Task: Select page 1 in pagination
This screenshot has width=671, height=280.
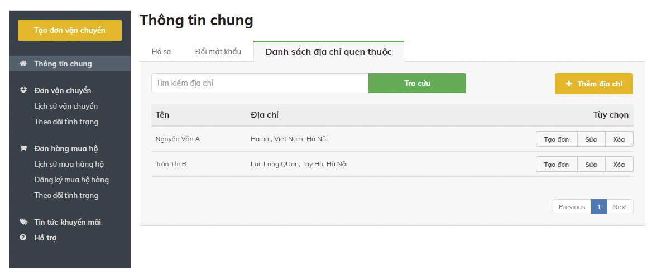Action: tap(599, 207)
